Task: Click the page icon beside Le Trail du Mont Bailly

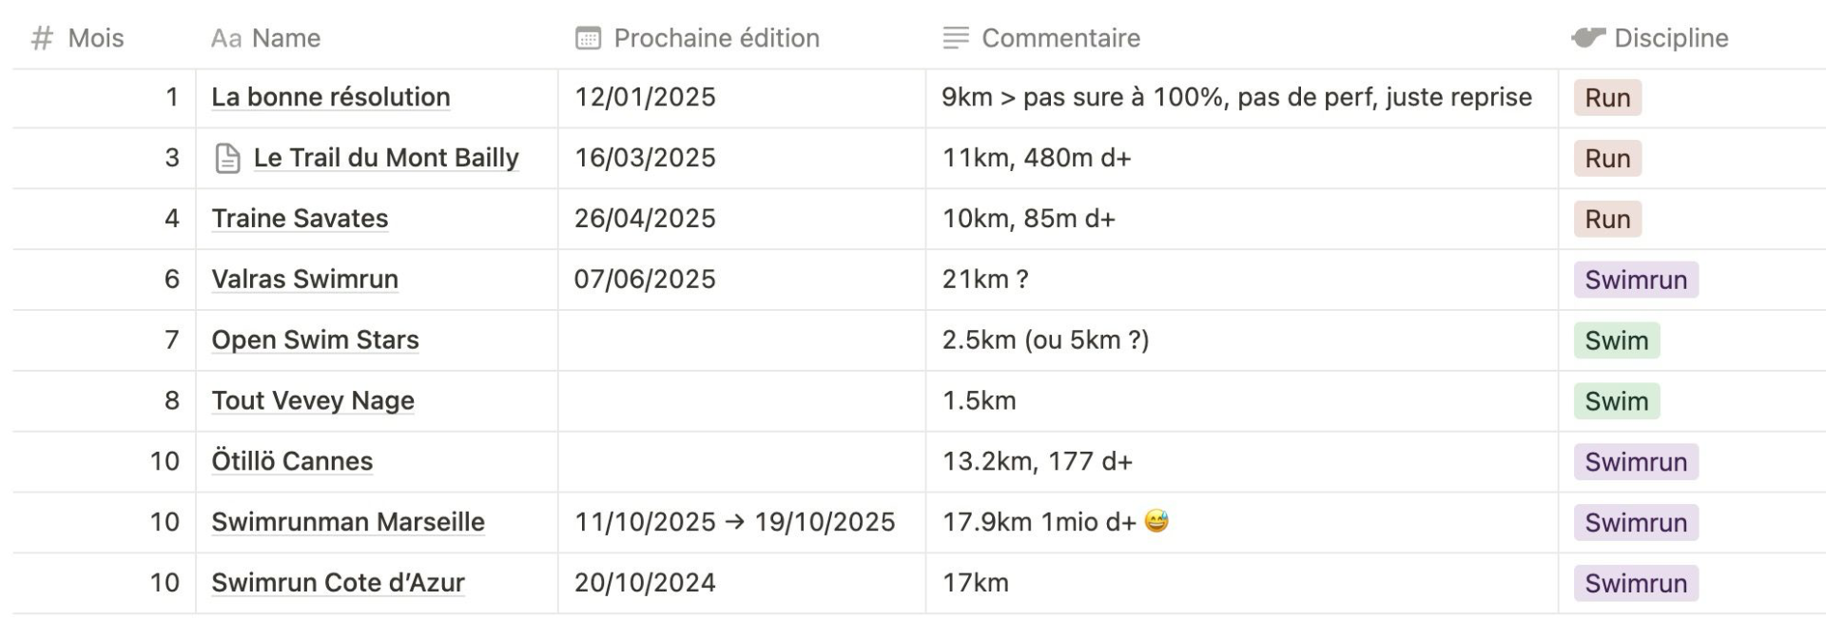Action: coord(228,158)
